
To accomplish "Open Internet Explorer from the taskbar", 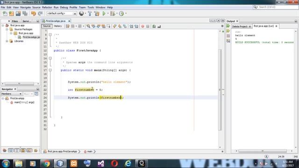I will click(x=128, y=163).
